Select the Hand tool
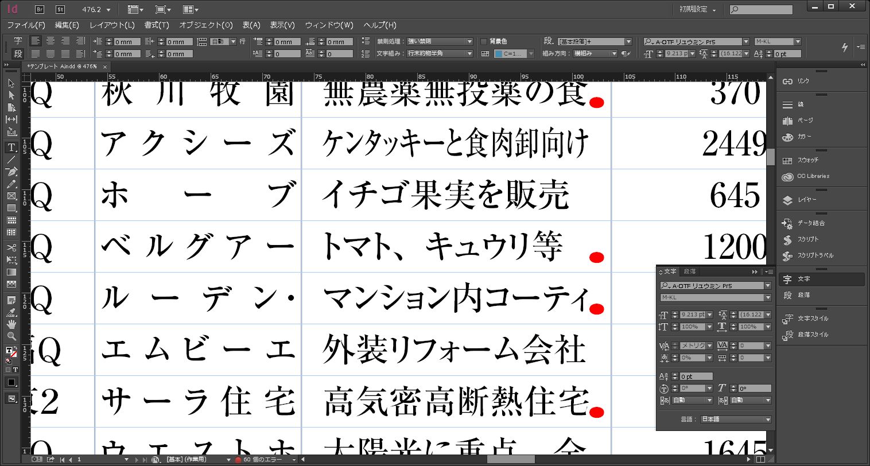The image size is (870, 466). click(x=11, y=324)
